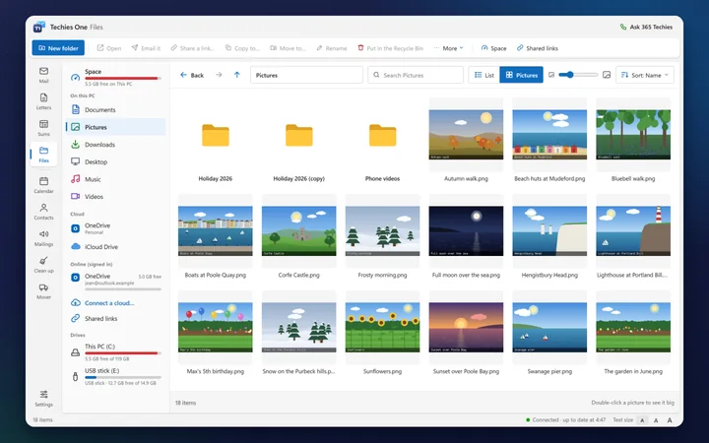Image resolution: width=709 pixels, height=443 pixels.
Task: Open USB stick (E:) drive
Action: point(116,376)
